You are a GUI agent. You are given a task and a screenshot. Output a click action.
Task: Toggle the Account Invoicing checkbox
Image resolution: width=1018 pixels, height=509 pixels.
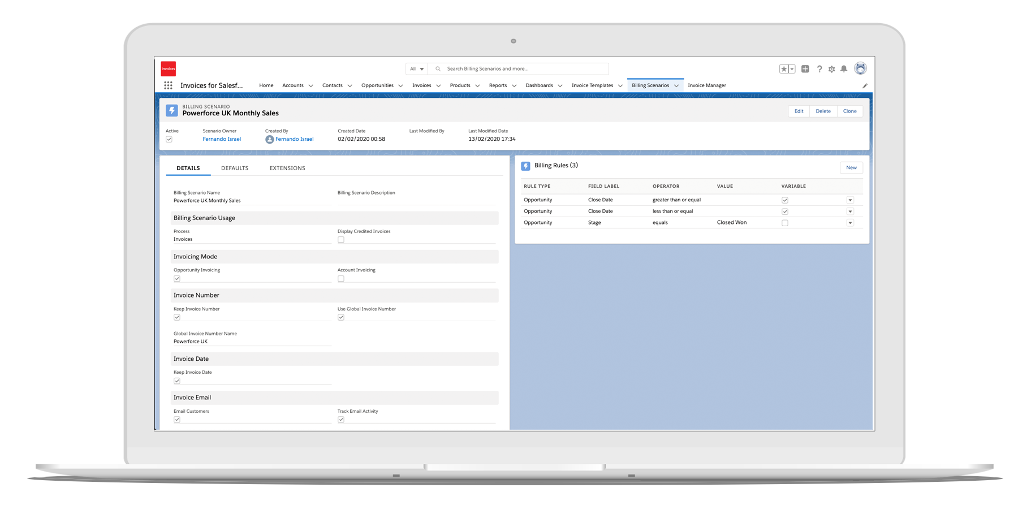point(341,279)
